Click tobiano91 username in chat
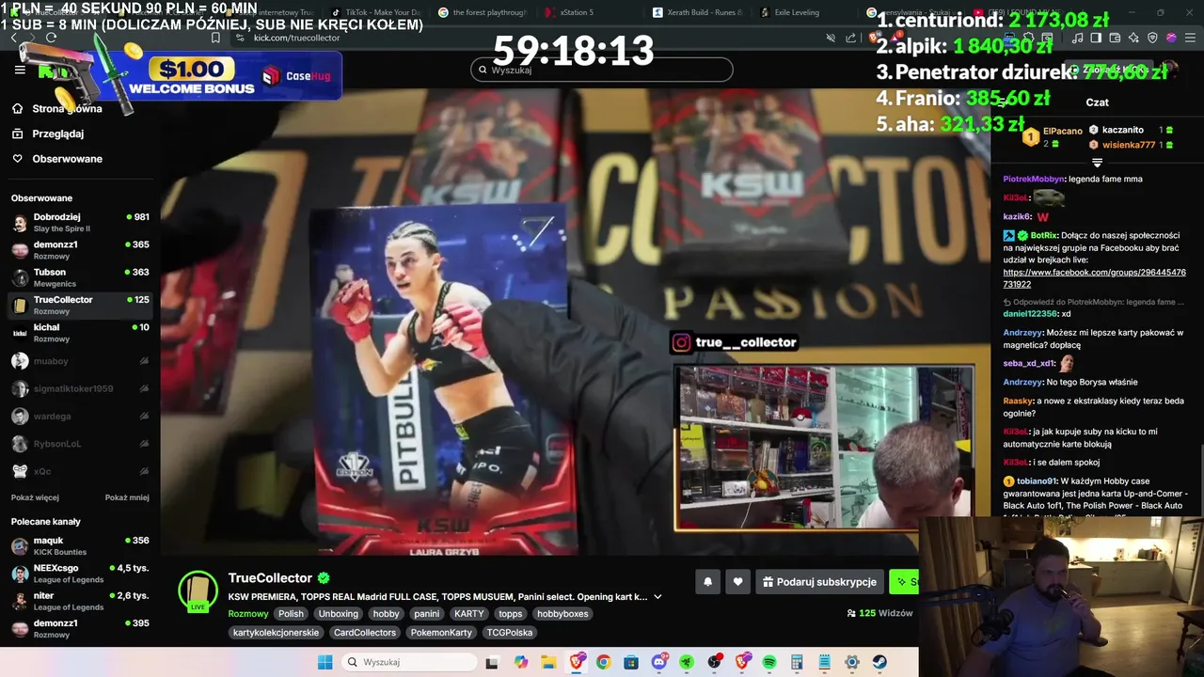Screen dimensions: 1204x677 click(x=1037, y=481)
